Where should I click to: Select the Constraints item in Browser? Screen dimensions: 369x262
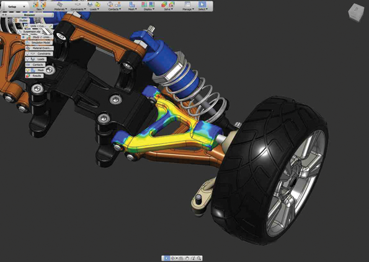[x=39, y=53]
